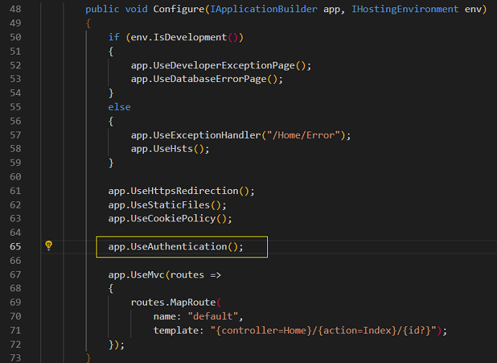Click the name: parameter label

pos(167,316)
